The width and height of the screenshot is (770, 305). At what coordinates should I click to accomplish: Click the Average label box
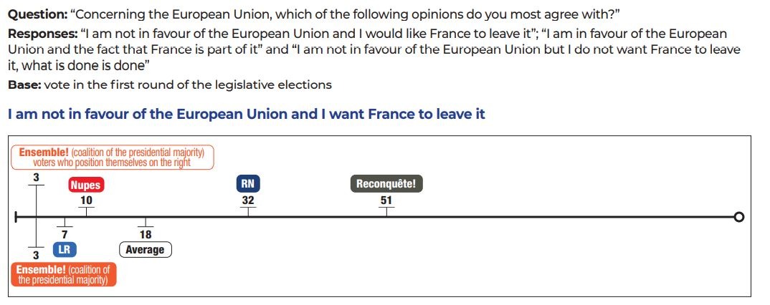(x=145, y=250)
